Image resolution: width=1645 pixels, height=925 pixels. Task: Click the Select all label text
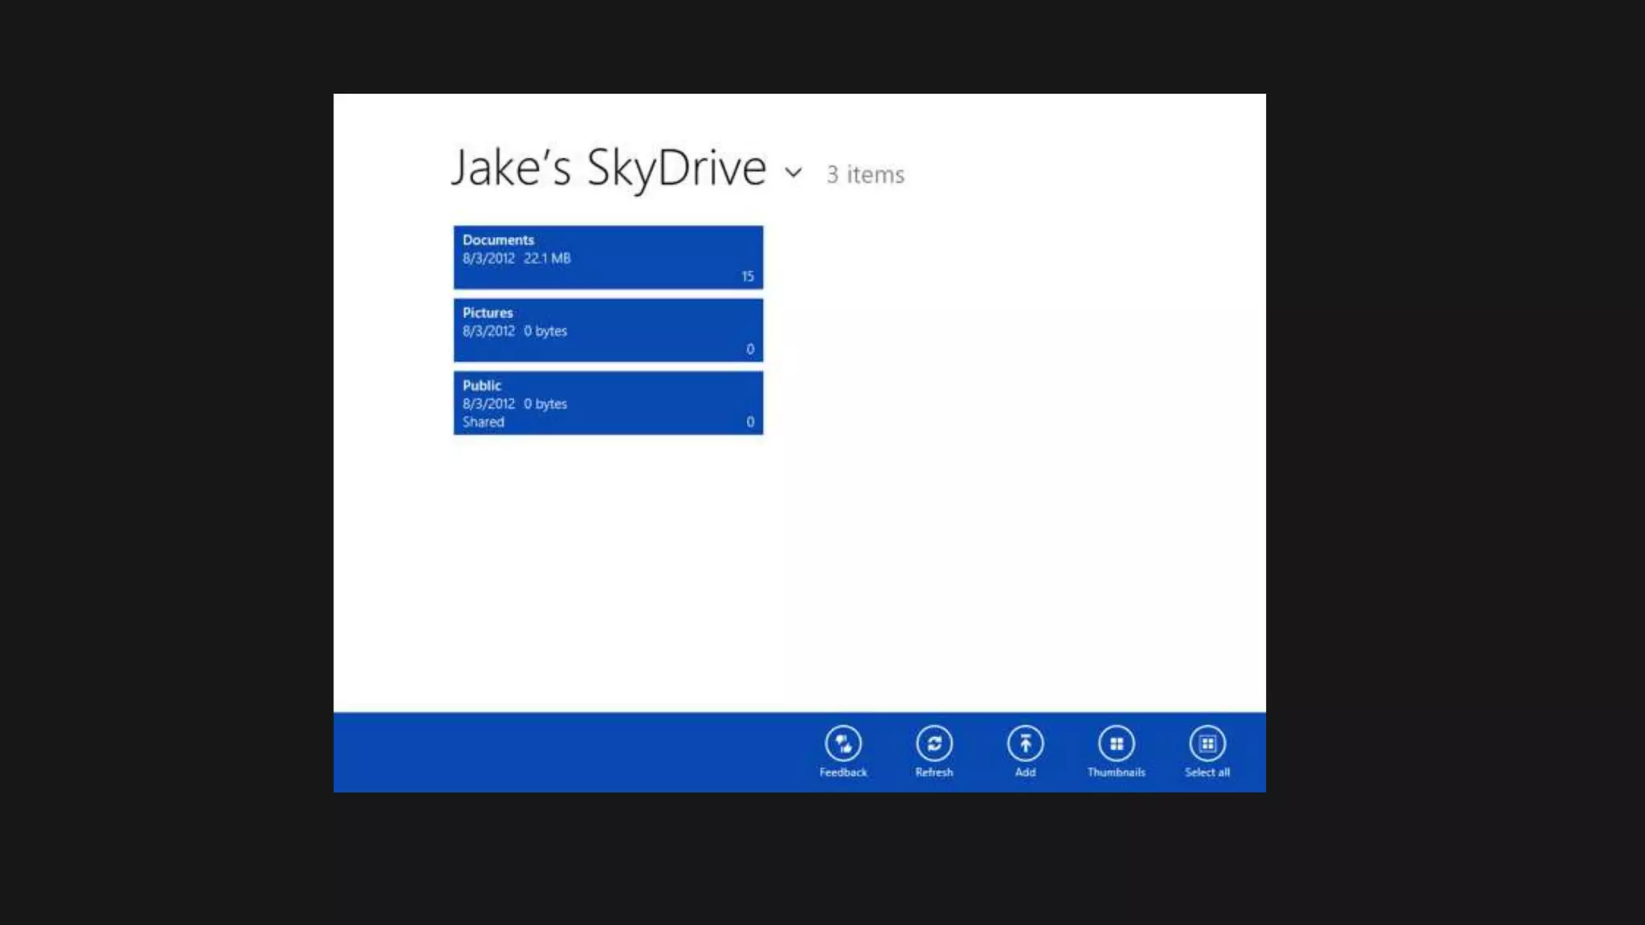pyautogui.click(x=1207, y=772)
